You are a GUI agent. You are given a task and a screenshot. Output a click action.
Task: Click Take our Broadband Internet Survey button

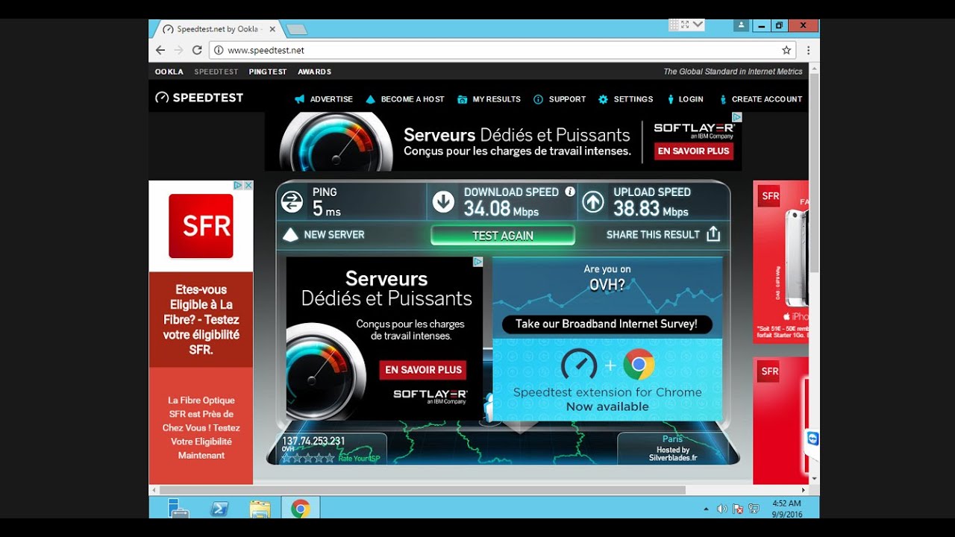tap(607, 324)
